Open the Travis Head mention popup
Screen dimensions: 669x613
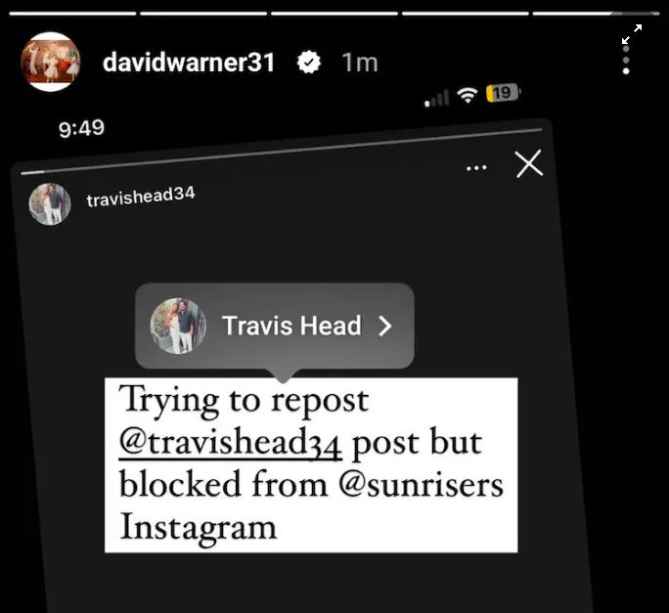tap(274, 327)
